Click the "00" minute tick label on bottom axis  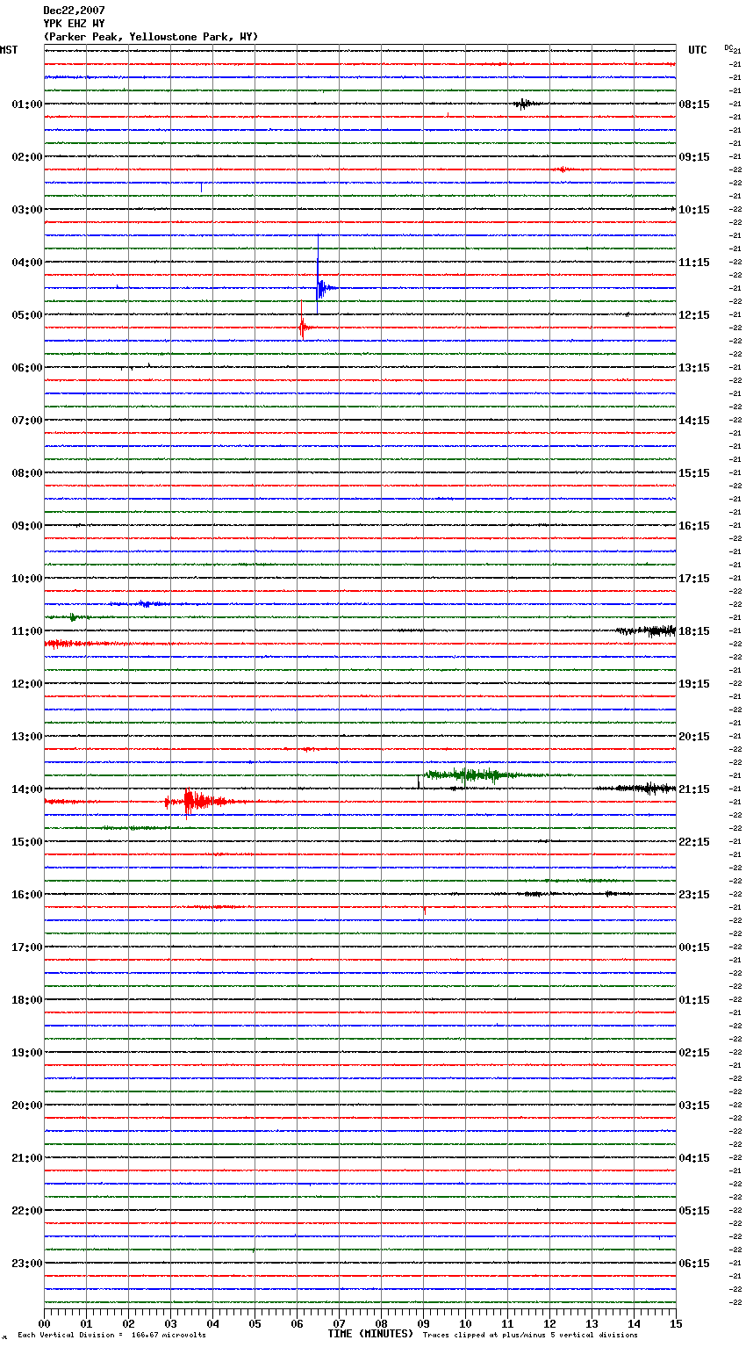[x=44, y=1323]
